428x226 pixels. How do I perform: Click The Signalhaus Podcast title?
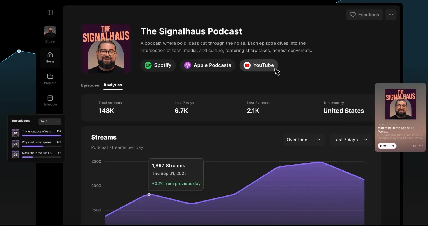[191, 31]
